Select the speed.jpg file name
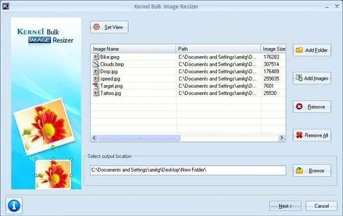This screenshot has height=216, width=343. [x=110, y=79]
